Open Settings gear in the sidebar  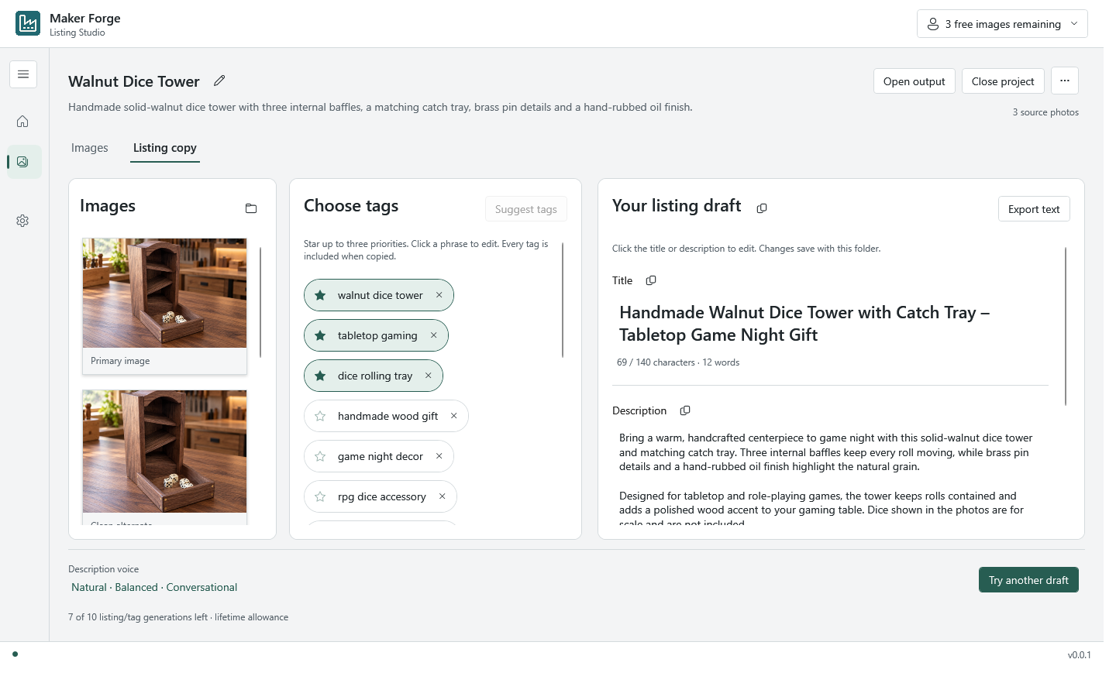(22, 221)
